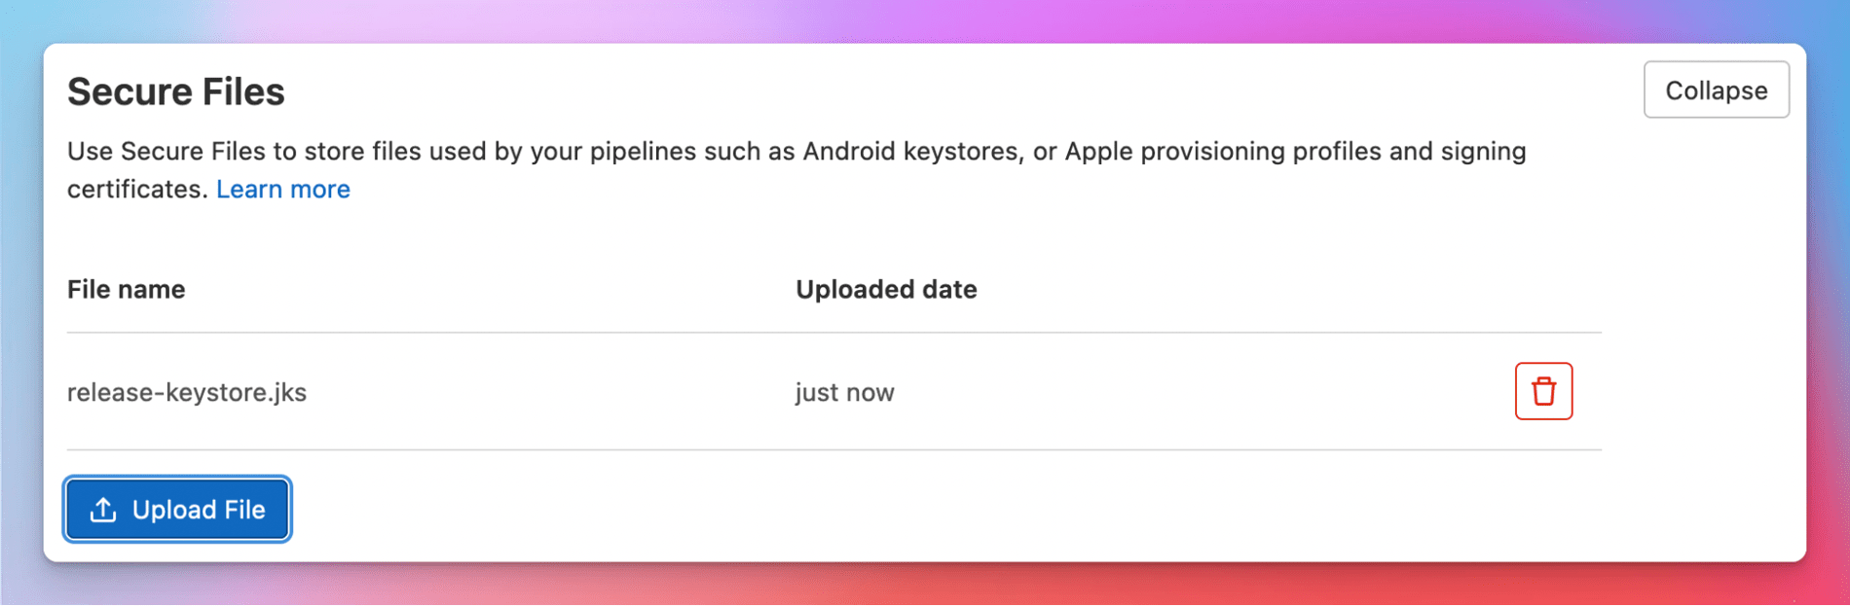Click the Secure Files page heading
1850x606 pixels.
tap(176, 90)
